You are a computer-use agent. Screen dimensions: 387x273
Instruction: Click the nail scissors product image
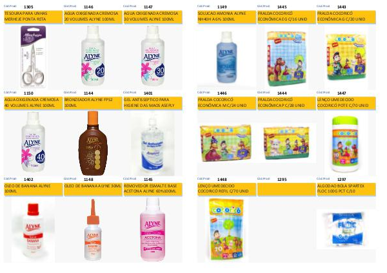(34, 57)
